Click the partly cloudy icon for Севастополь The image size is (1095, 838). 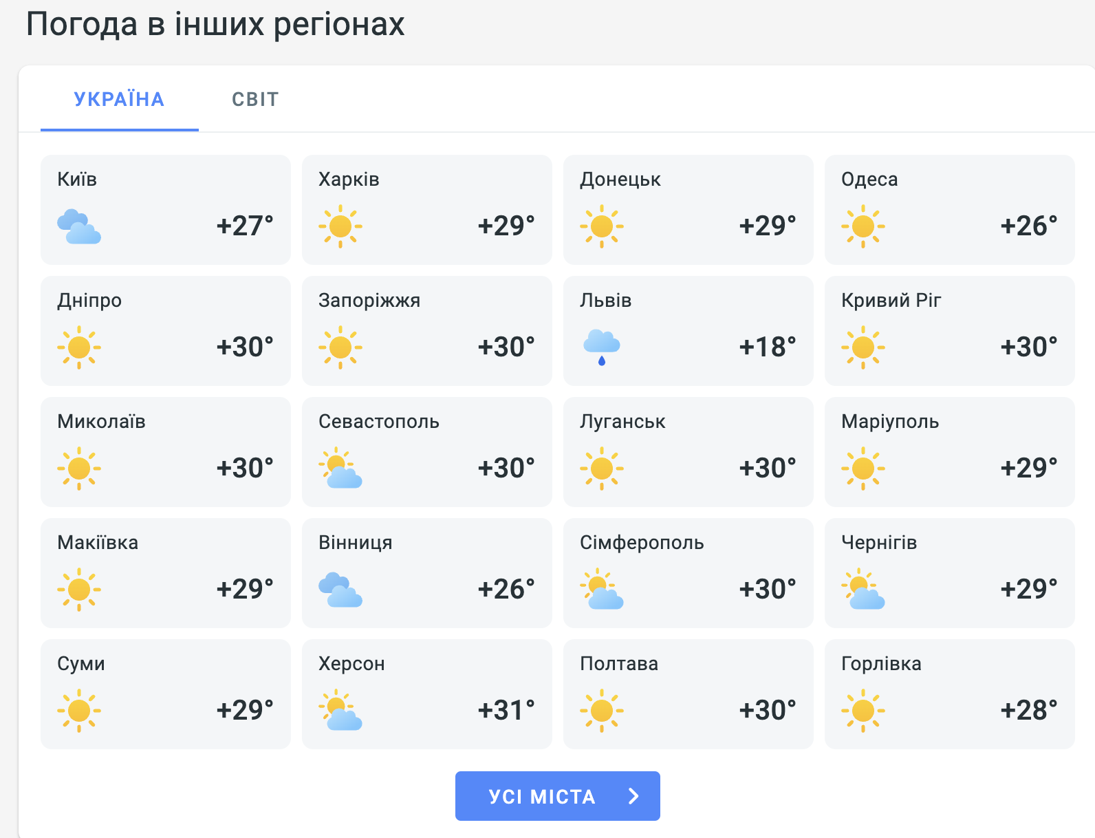coord(340,469)
